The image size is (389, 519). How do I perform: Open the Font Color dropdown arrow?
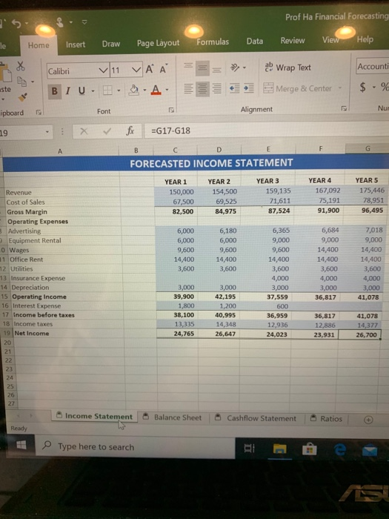(167, 90)
